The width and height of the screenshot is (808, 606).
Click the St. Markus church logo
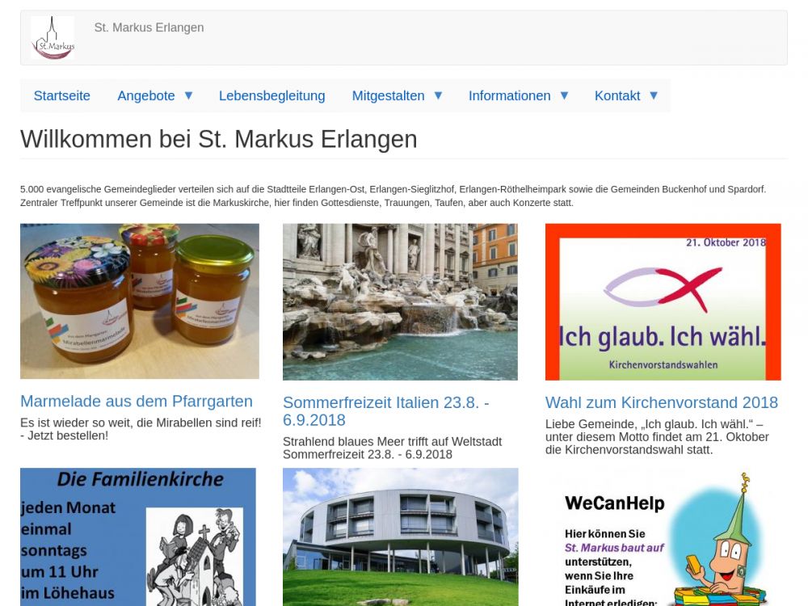pos(53,38)
